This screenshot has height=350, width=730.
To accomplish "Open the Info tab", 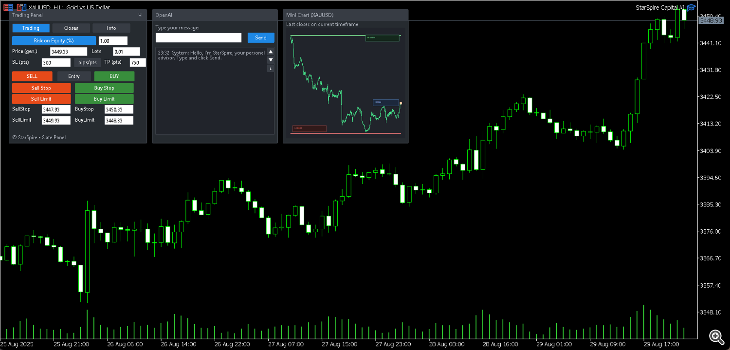I will point(111,28).
